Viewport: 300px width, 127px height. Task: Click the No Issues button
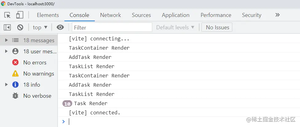click(x=217, y=27)
